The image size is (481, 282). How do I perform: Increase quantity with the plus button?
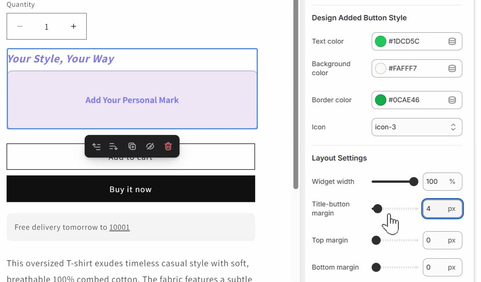pyautogui.click(x=73, y=26)
